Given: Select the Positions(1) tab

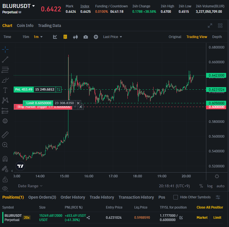Looking at the screenshot, I should pyautogui.click(x=13, y=197).
